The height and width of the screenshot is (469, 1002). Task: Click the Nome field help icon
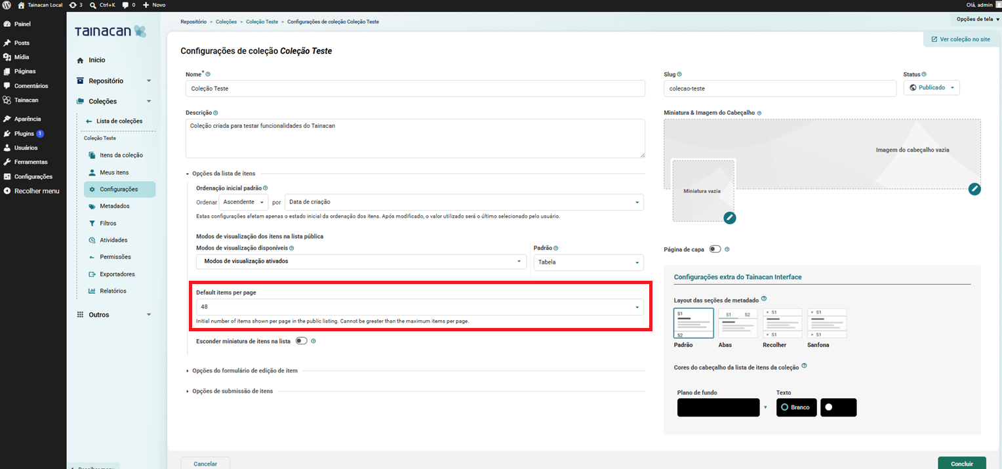point(208,74)
